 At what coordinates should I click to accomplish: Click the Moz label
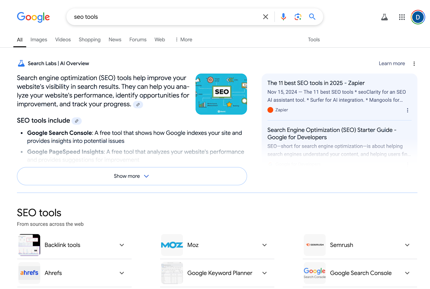[x=193, y=245]
